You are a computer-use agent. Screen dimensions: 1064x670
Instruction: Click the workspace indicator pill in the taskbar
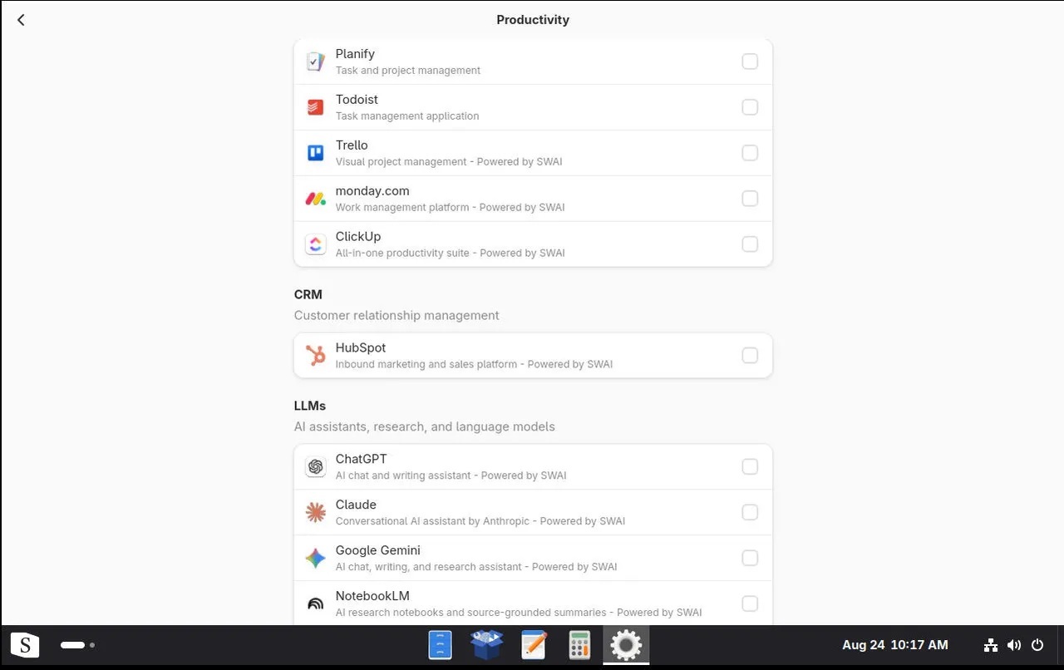coord(72,645)
